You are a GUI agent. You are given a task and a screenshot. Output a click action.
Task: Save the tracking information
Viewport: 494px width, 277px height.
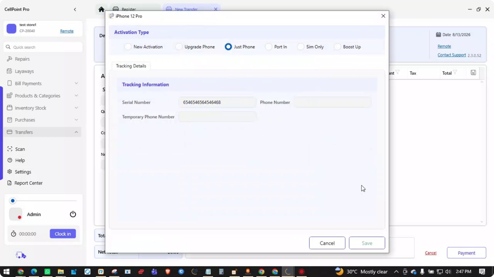coord(367,243)
